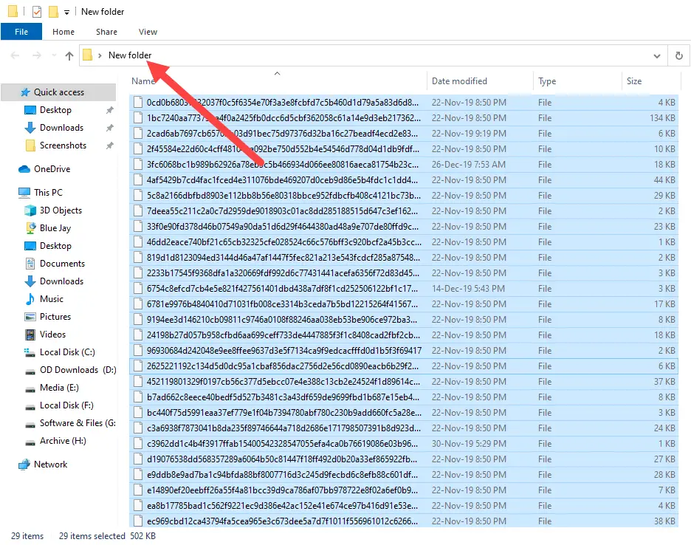Click the Back navigation arrow
This screenshot has height=545, width=691.
tap(15, 55)
